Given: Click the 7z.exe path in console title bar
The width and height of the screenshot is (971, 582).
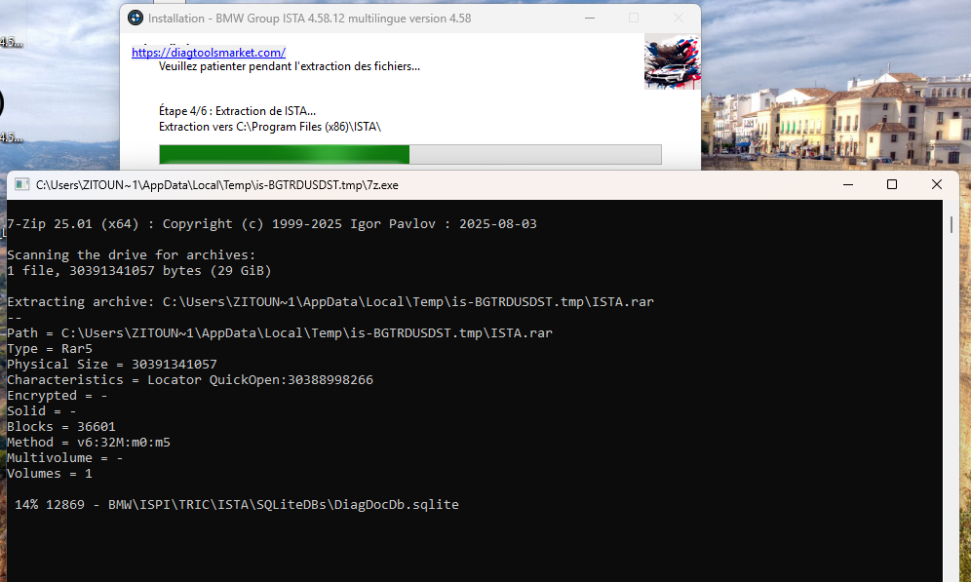Looking at the screenshot, I should pos(216,184).
